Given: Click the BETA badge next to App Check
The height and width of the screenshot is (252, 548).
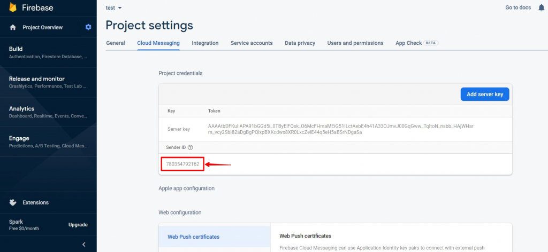Looking at the screenshot, I should point(431,43).
